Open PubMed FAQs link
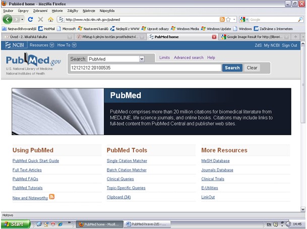The image size is (307, 229). click(25, 179)
